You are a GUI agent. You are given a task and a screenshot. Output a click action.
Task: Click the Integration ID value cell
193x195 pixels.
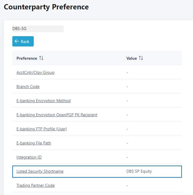click(x=127, y=157)
